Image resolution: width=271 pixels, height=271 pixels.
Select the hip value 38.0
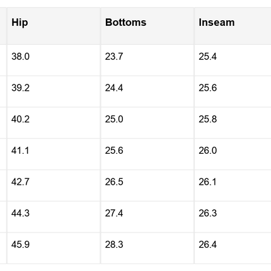(20, 57)
